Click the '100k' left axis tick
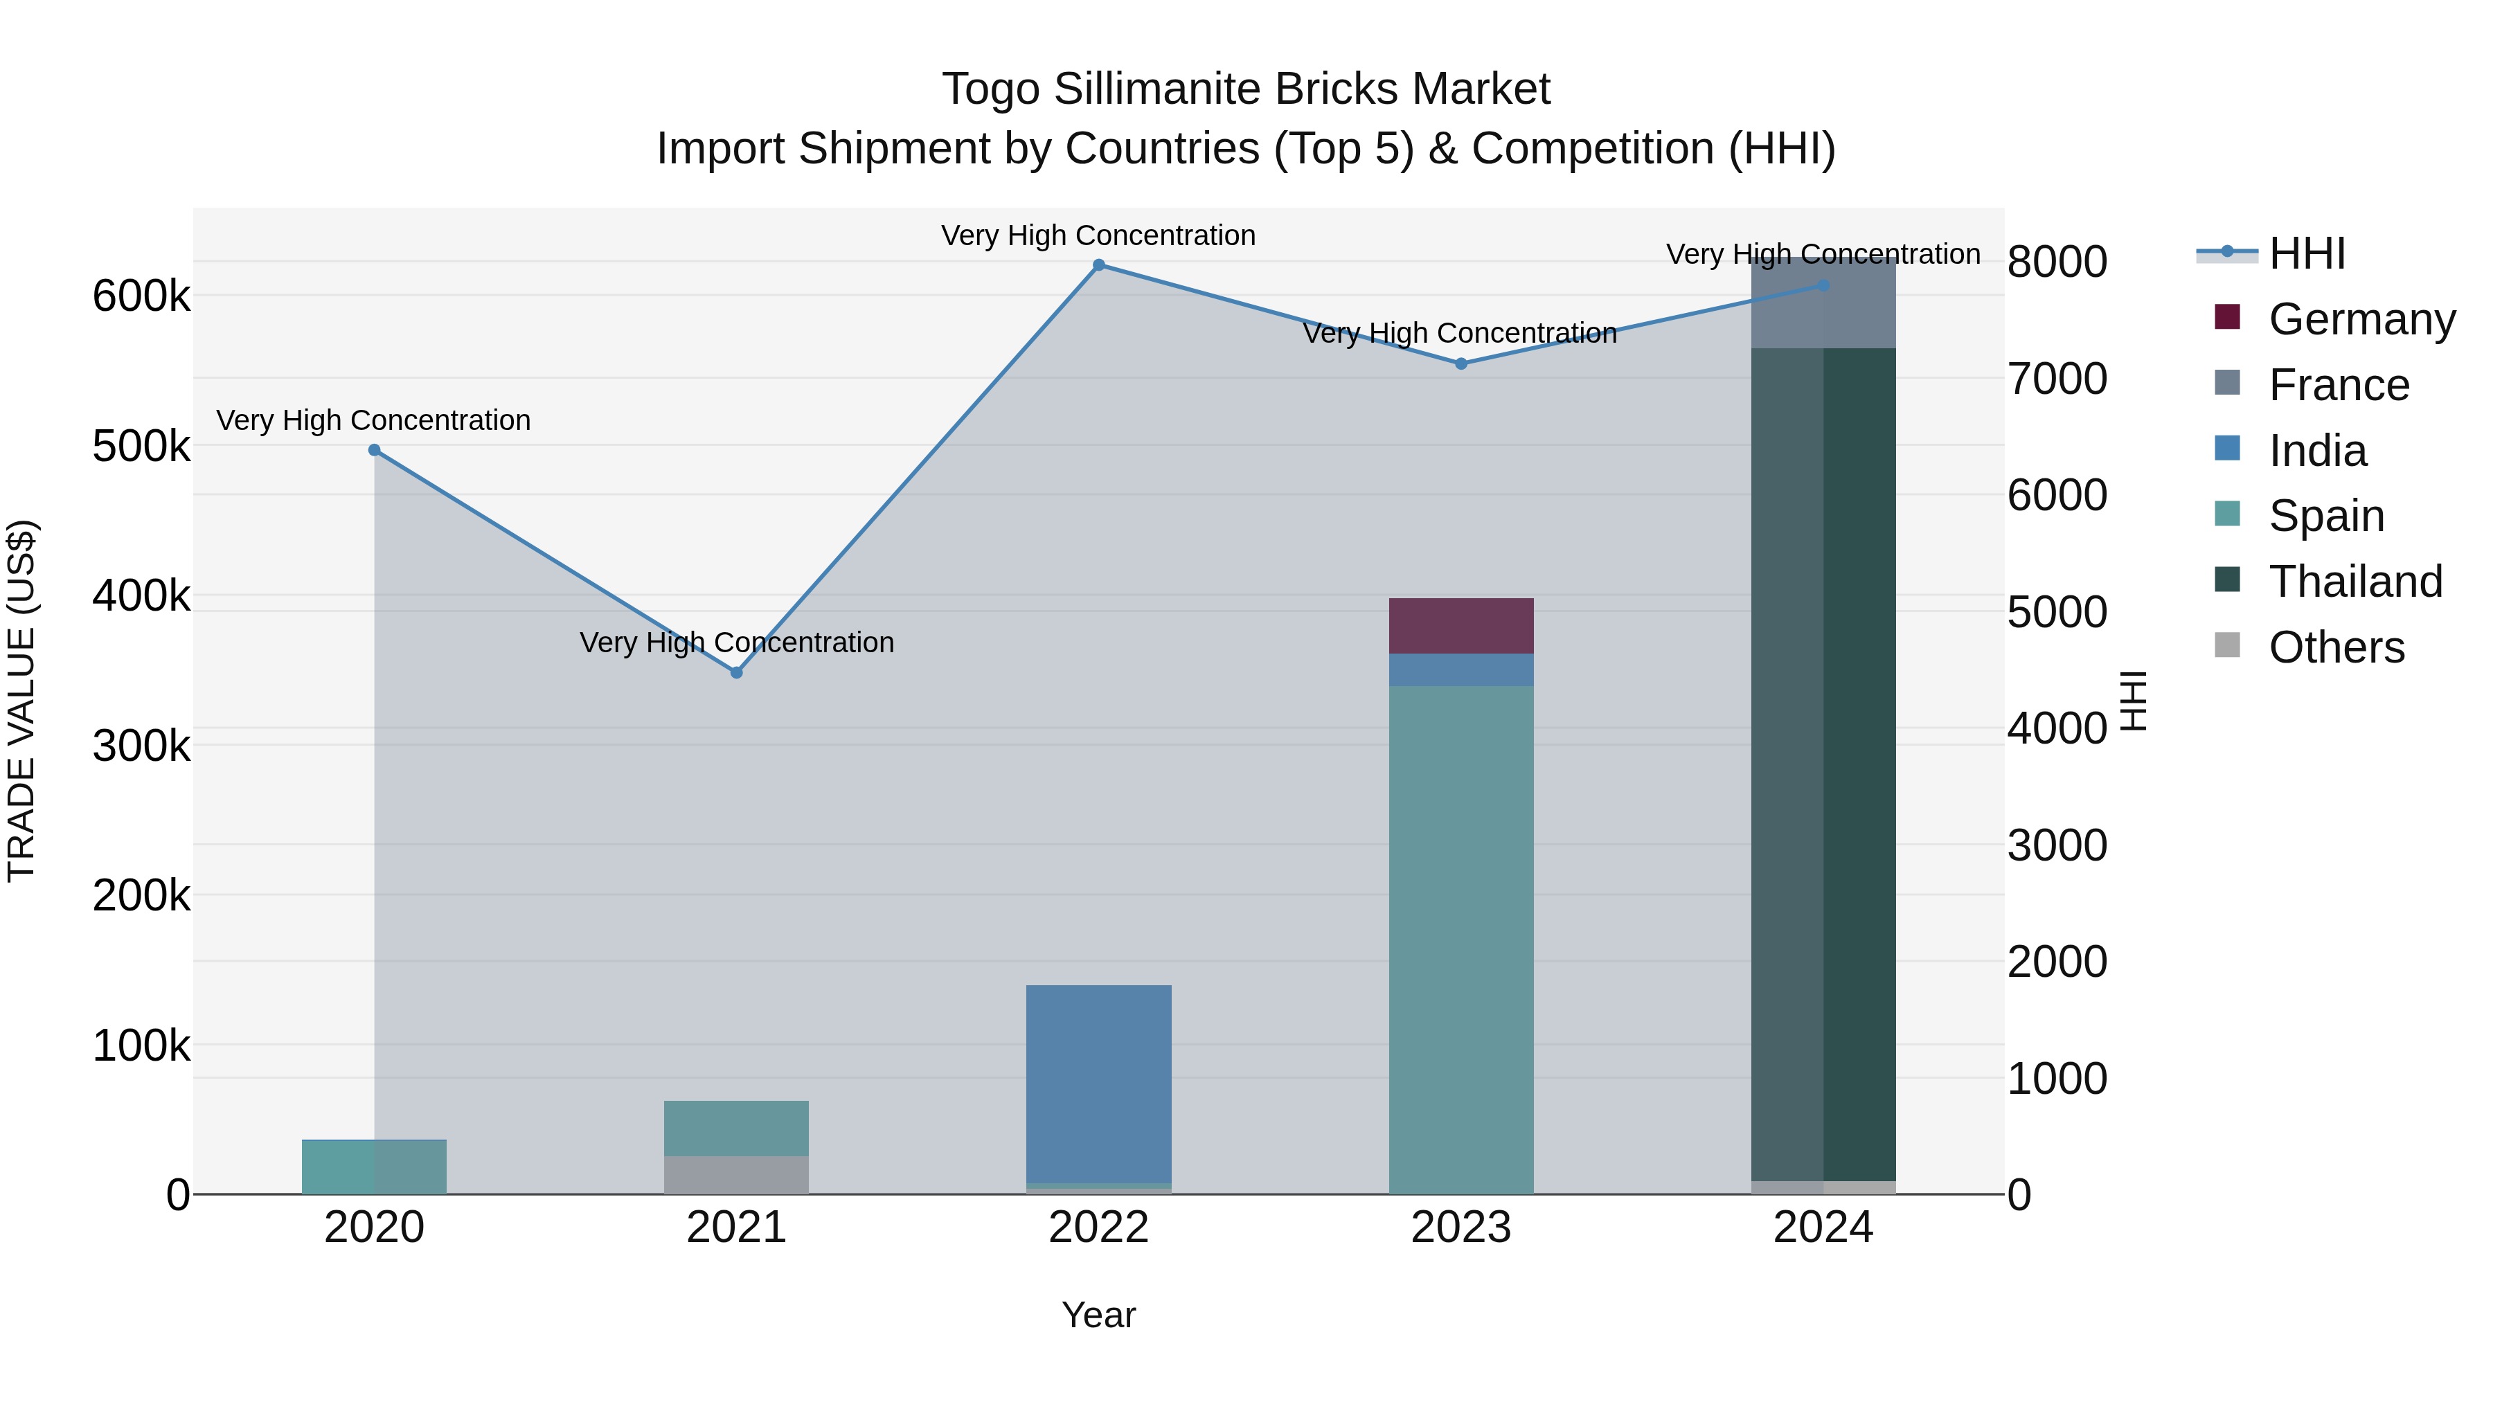This screenshot has height=1402, width=2493. [141, 1046]
